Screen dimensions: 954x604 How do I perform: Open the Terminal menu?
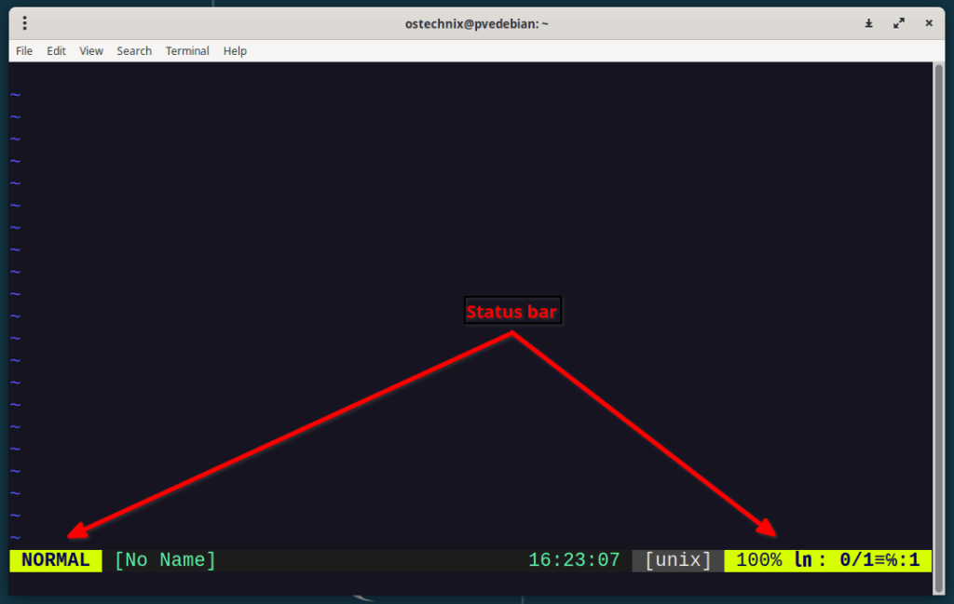click(186, 51)
